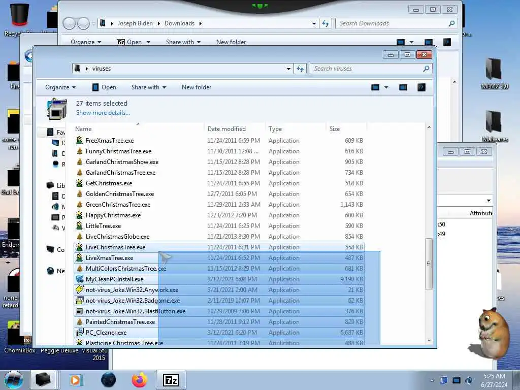Click PaintedChristmasTree.exe file icon

(79, 321)
